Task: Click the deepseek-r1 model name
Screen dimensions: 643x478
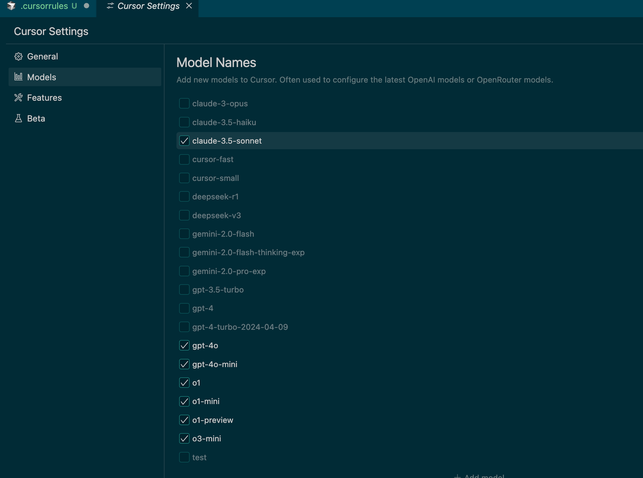Action: pyautogui.click(x=216, y=196)
